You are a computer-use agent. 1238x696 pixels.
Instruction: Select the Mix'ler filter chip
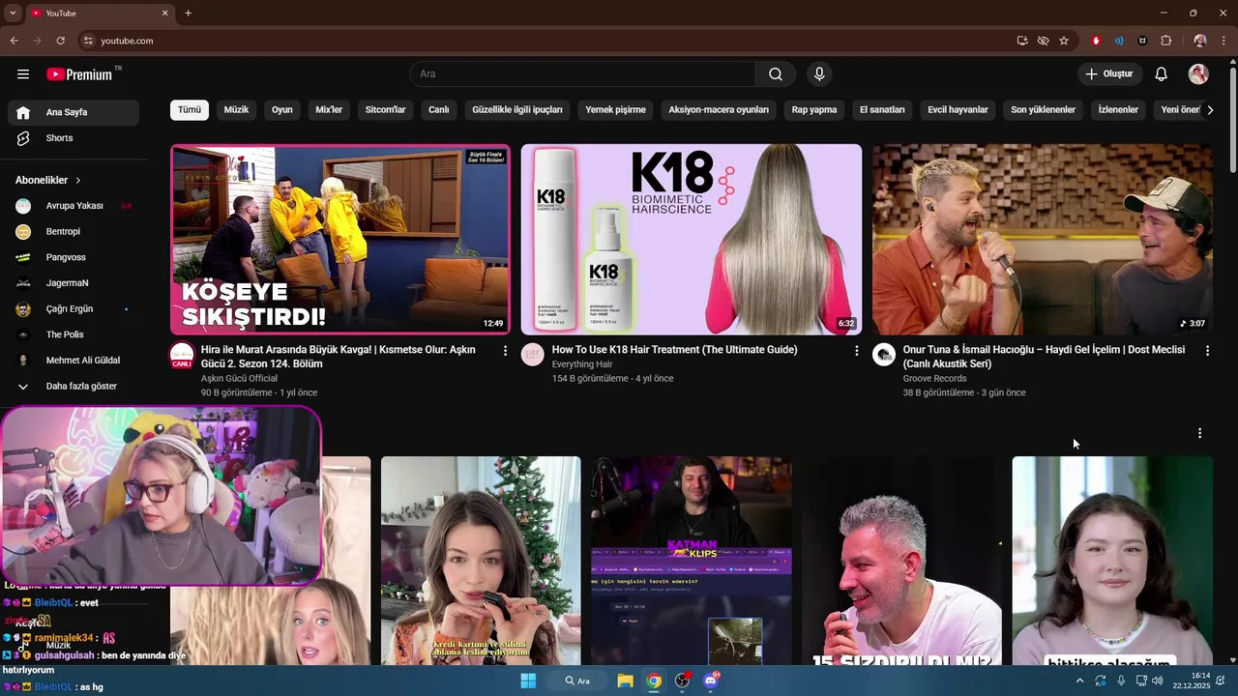329,110
